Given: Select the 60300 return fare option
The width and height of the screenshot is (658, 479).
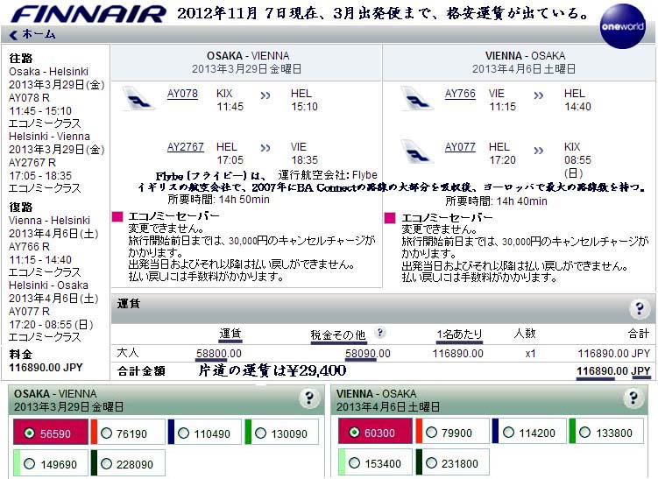Looking at the screenshot, I should 376,431.
